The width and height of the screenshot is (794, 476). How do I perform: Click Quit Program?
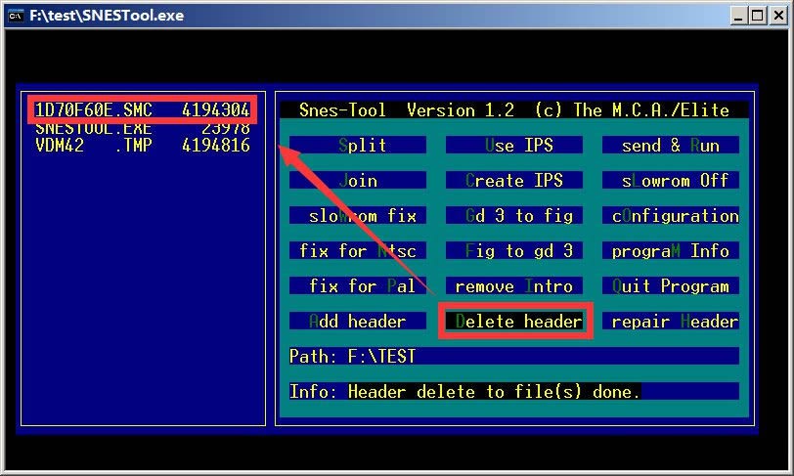671,286
